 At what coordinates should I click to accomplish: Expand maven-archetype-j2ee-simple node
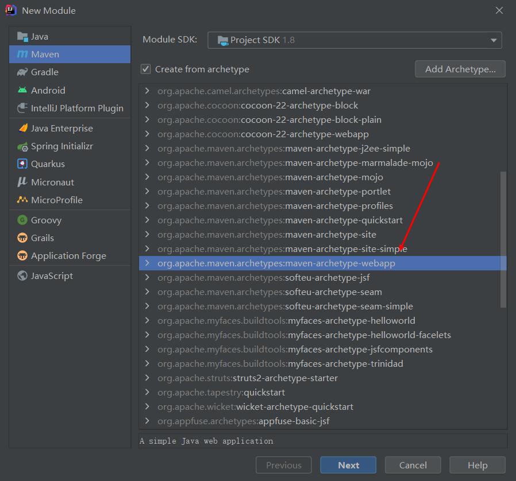coord(147,148)
